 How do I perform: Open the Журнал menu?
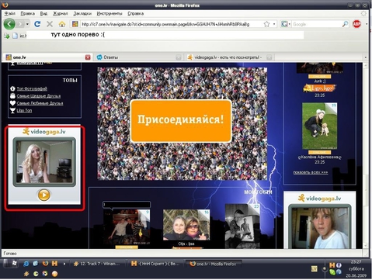point(61,13)
